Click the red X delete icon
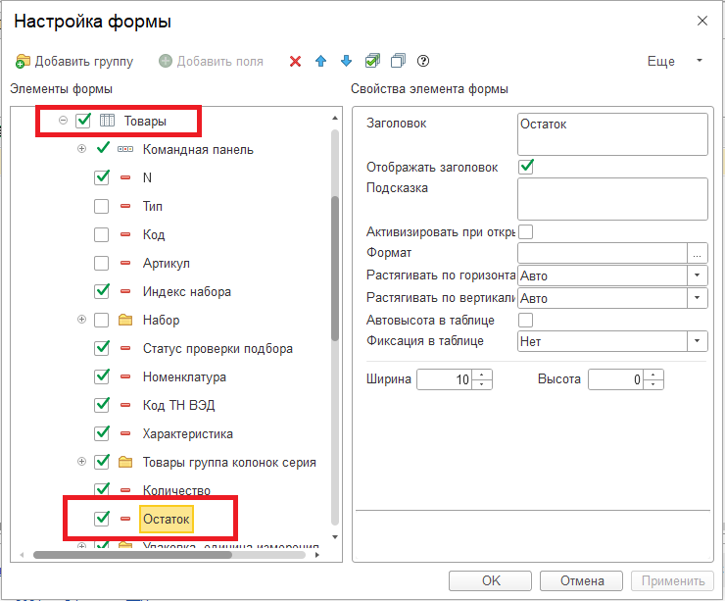The height and width of the screenshot is (601, 725). pos(295,61)
